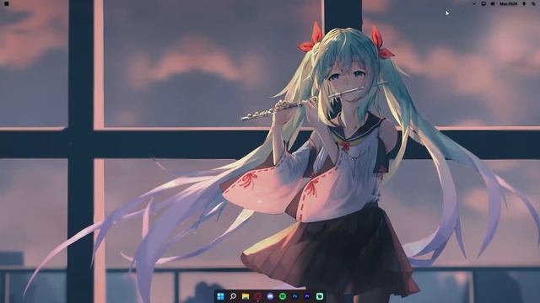This screenshot has width=540, height=303.
Task: Open the clock and date in top bar
Action: (x=509, y=3)
